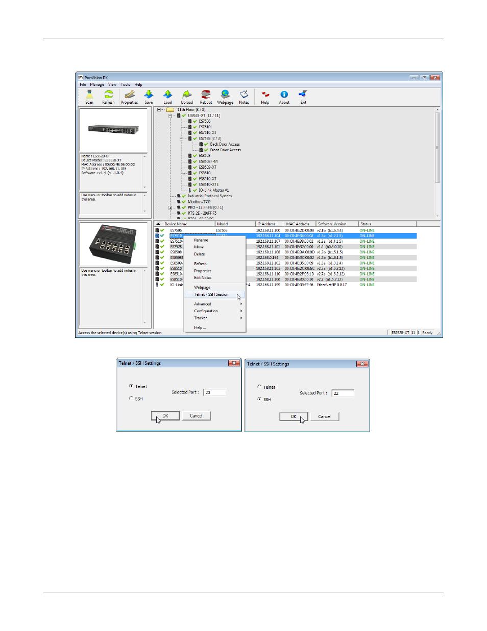Expand the PRO - 17:FF:FB tree node
The image size is (487, 631).
tap(171, 208)
